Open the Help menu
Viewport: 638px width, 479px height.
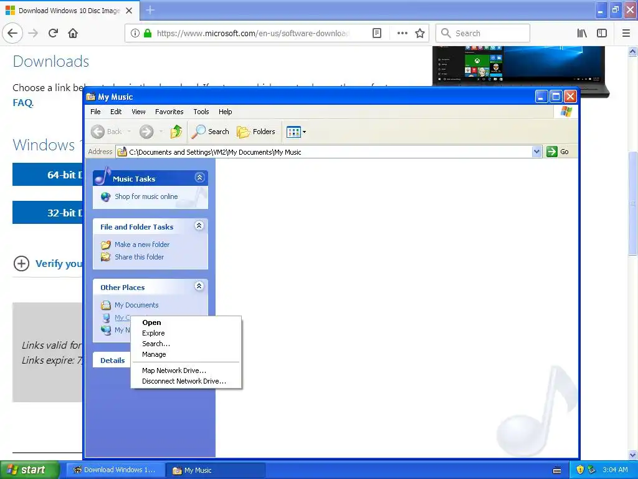click(x=225, y=112)
